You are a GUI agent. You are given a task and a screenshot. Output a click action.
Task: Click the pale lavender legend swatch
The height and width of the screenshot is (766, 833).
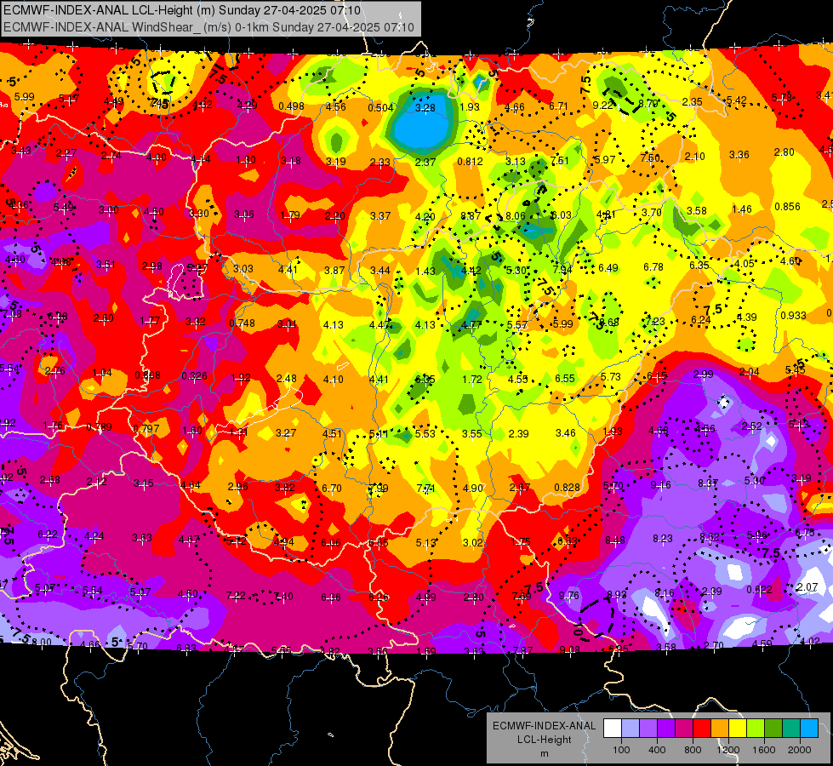tap(630, 729)
